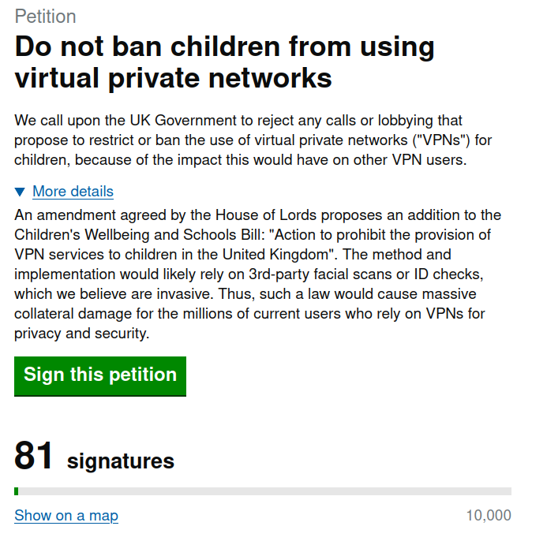Image resolution: width=547 pixels, height=541 pixels.
Task: Click the second heading line virtual private networks
Action: (x=173, y=79)
